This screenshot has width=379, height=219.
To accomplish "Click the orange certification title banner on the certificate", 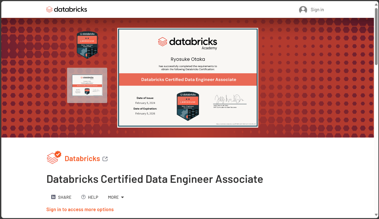I will [188, 79].
